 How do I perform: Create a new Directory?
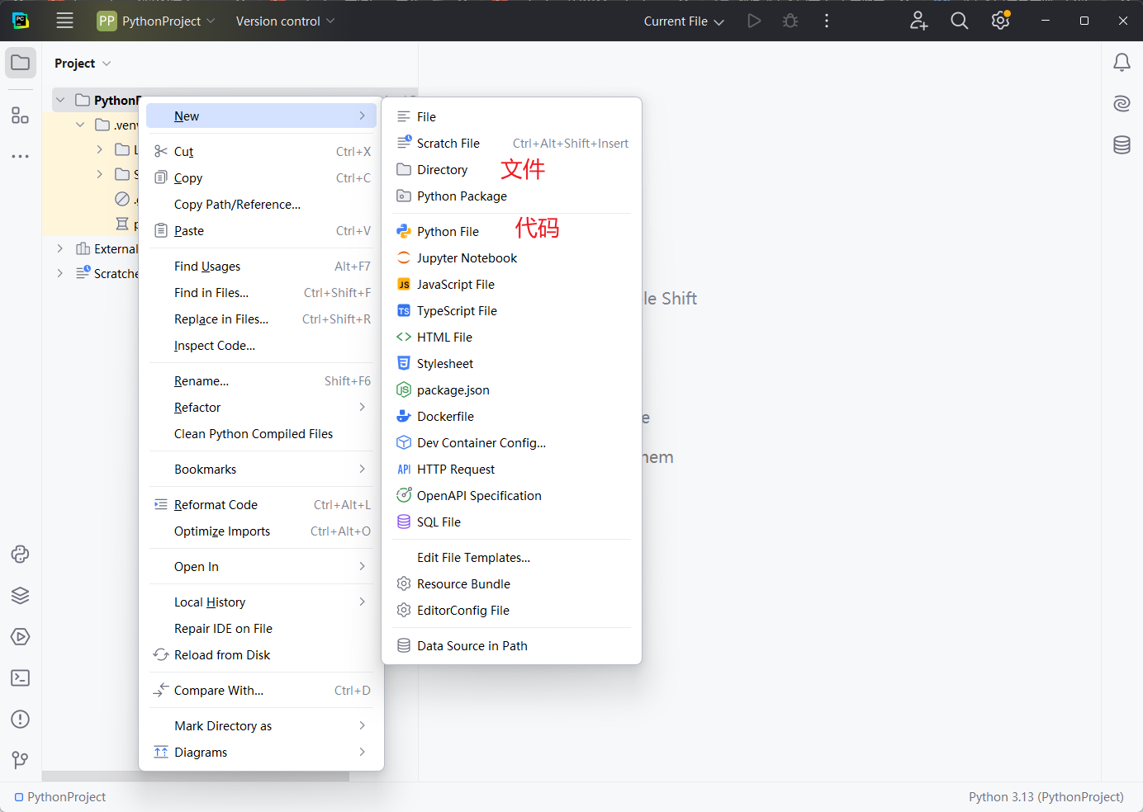point(512,170)
